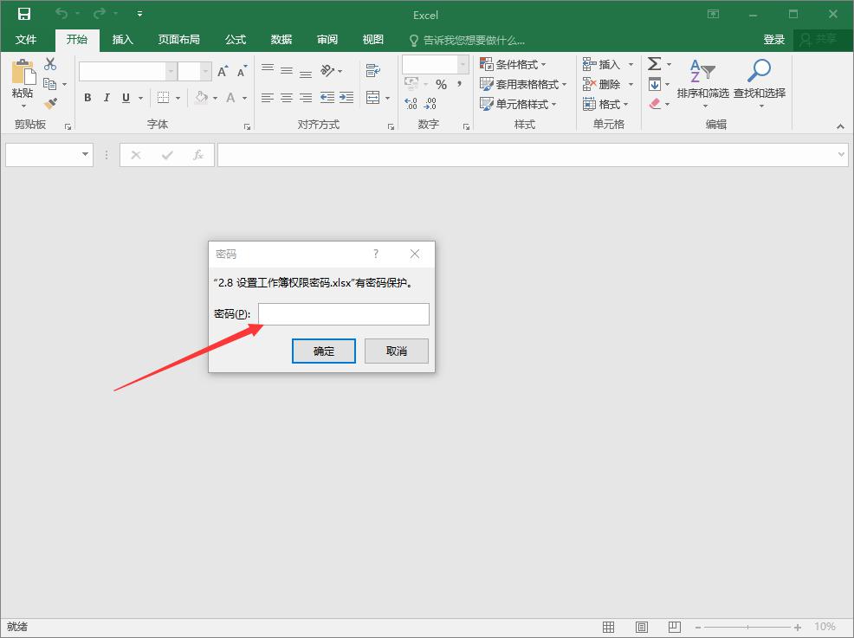
Task: Click the AutoSum sigma icon
Action: pyautogui.click(x=655, y=64)
